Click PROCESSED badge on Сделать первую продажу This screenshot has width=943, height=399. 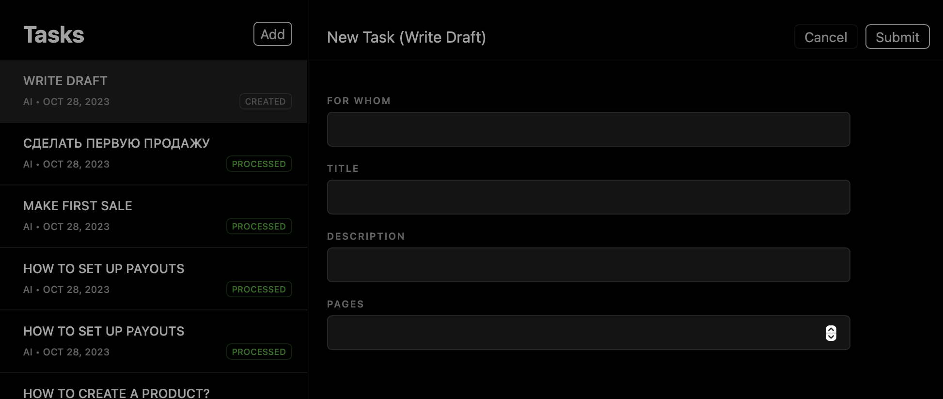click(259, 164)
